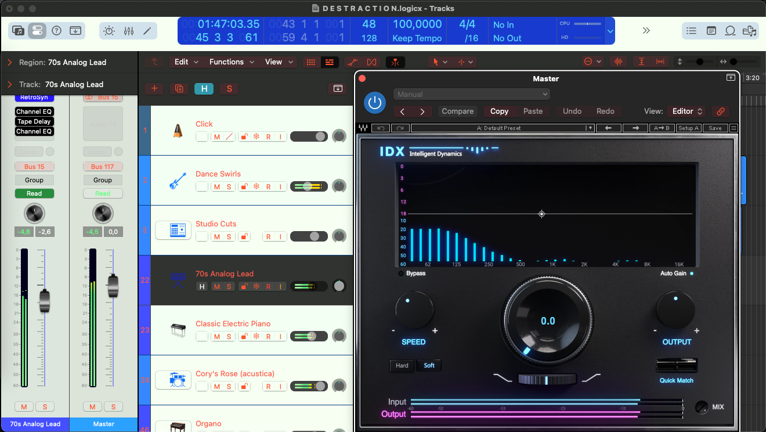The height and width of the screenshot is (432, 766).
Task: Click the plugin link chain icon
Action: [x=721, y=111]
